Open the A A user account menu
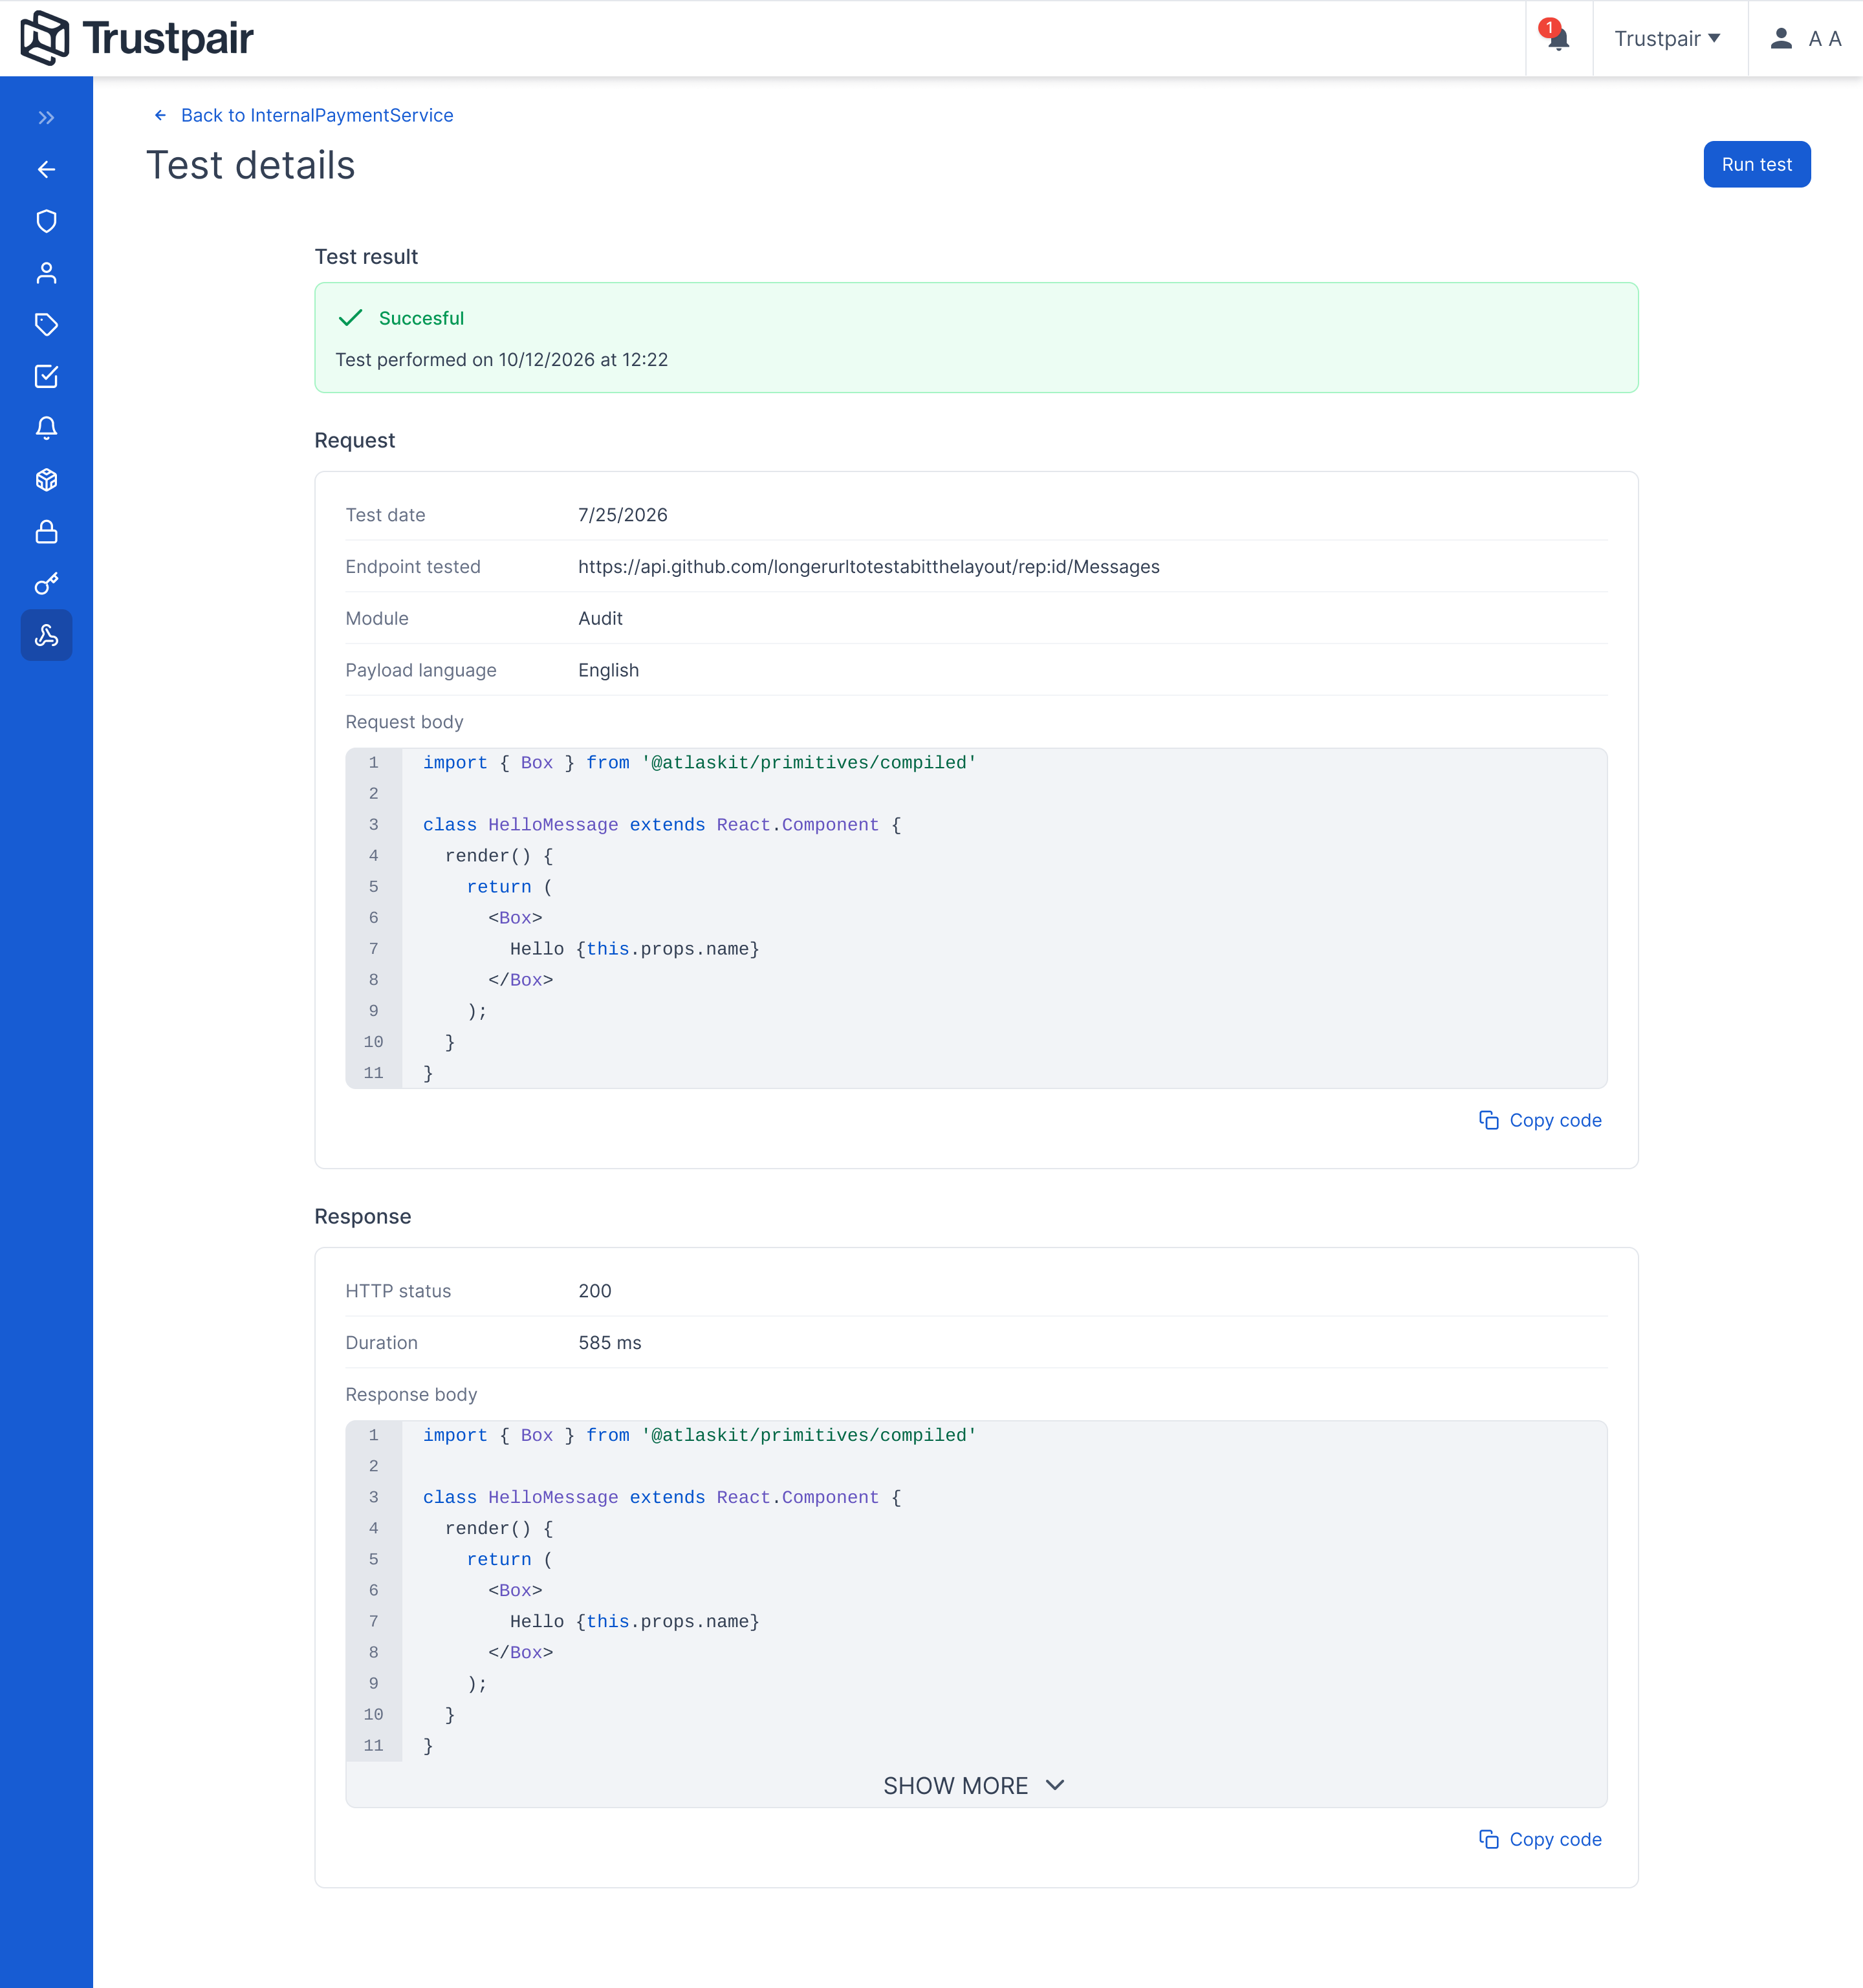Viewport: 1863px width, 1988px height. tap(1805, 38)
